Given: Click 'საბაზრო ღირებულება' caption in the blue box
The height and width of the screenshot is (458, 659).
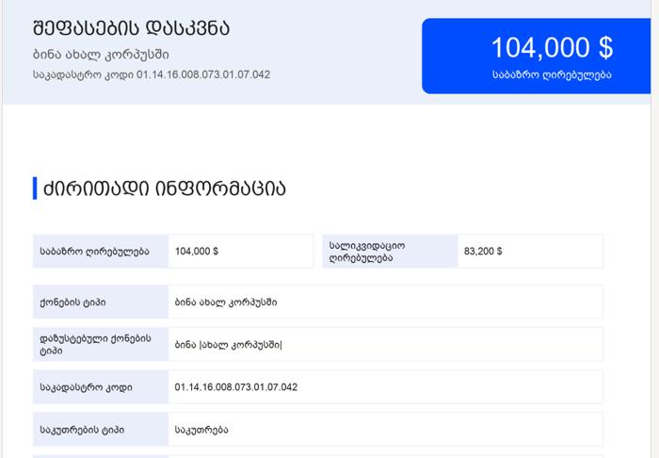Looking at the screenshot, I should (552, 74).
